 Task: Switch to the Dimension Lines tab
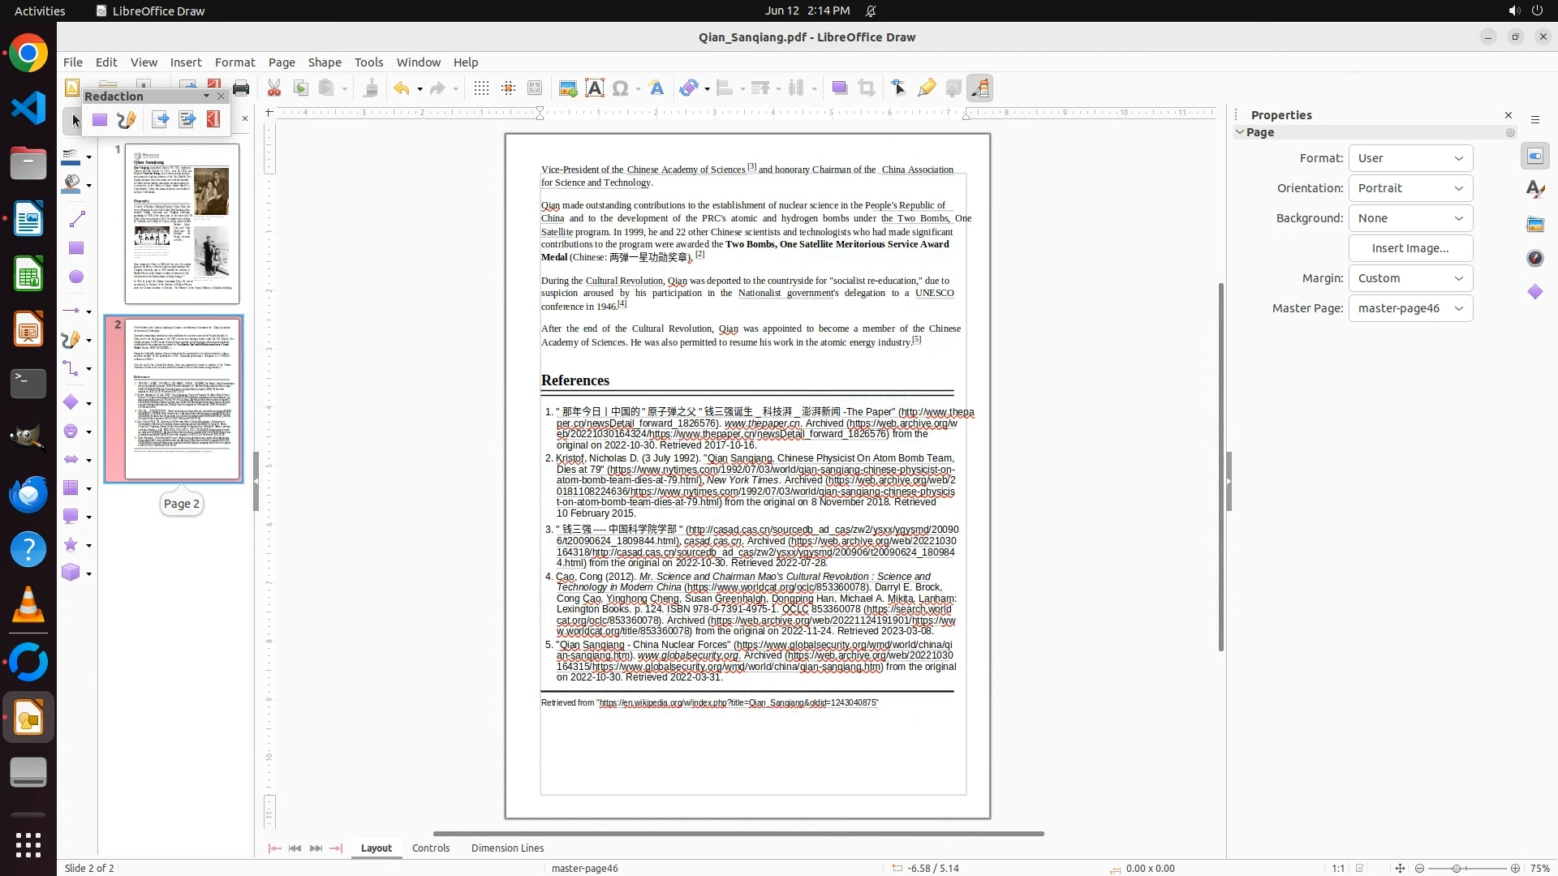pos(507,848)
